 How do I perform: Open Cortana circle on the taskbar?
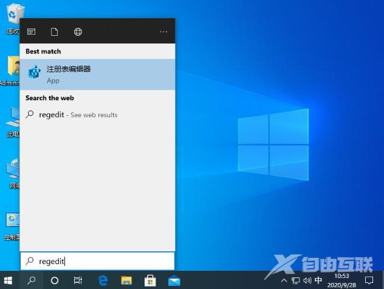pos(55,280)
